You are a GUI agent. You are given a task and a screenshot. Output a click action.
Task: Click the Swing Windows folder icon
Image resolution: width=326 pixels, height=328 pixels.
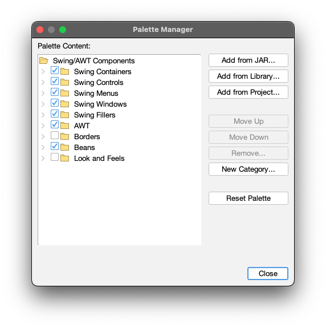click(64, 104)
